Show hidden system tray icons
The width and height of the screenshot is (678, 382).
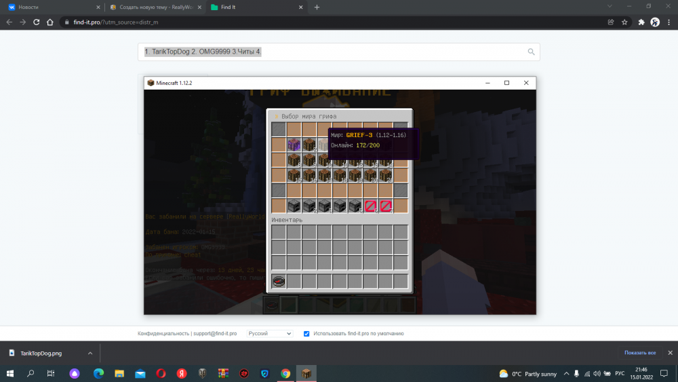click(x=566, y=373)
